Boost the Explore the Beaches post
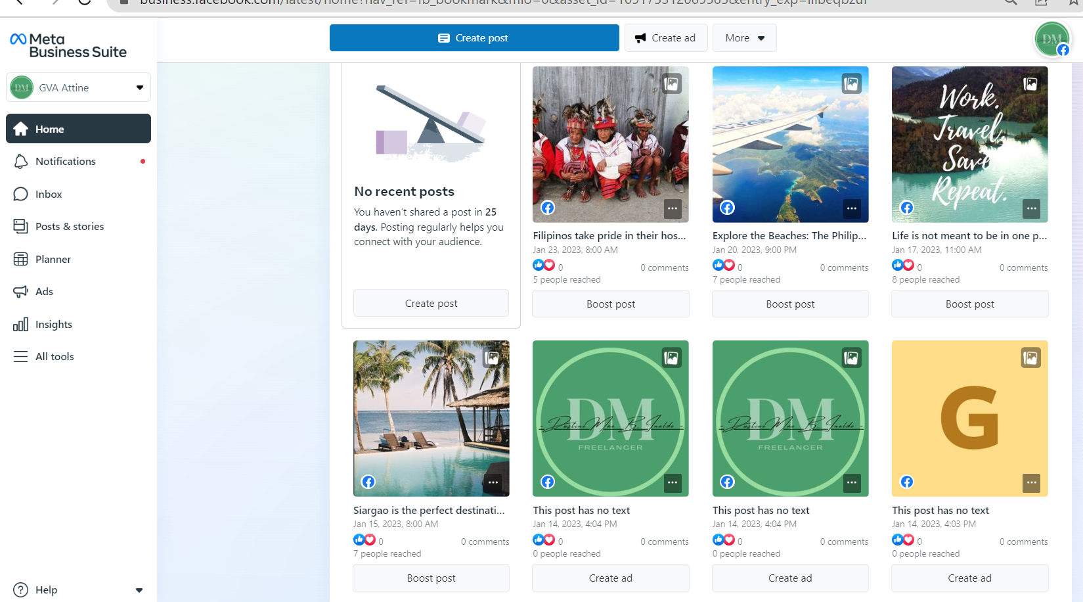Viewport: 1083px width, 602px height. (791, 304)
